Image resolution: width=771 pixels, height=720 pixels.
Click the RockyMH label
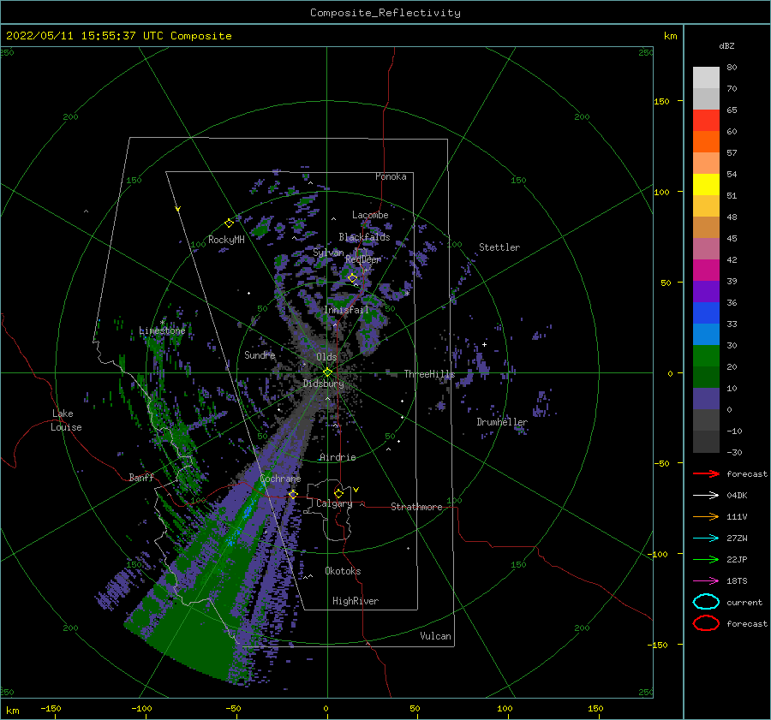point(226,240)
